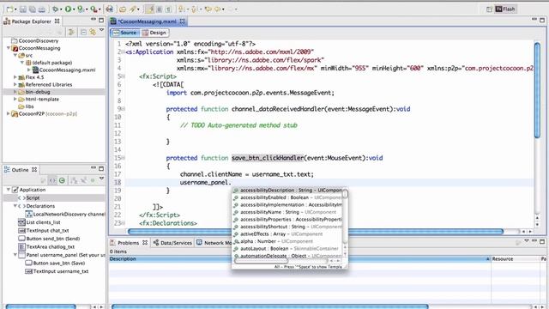Collapse the Declarations node in Outline
Screen dimensions: 549x309
click(15, 206)
